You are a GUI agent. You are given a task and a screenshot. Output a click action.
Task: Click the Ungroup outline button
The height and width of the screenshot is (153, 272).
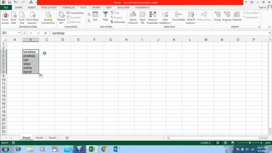pyautogui.click(x=227, y=18)
